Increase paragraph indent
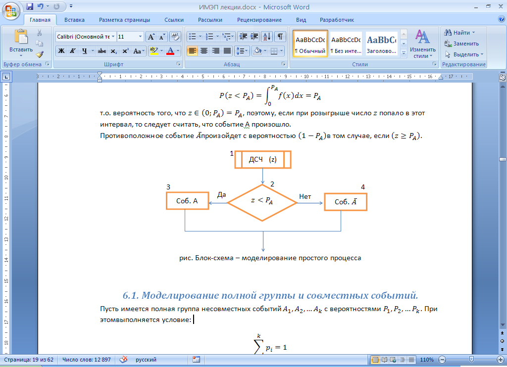The height and width of the screenshot is (367, 507). click(254, 37)
